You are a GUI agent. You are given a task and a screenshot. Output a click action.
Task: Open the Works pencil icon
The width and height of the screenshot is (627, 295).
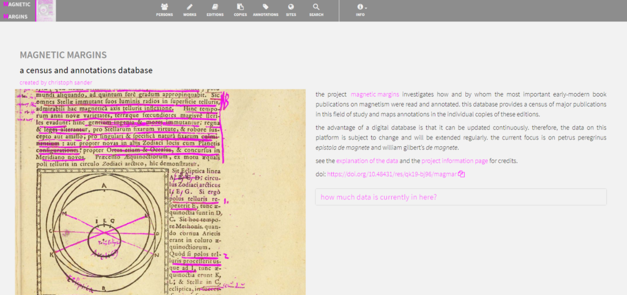[190, 7]
